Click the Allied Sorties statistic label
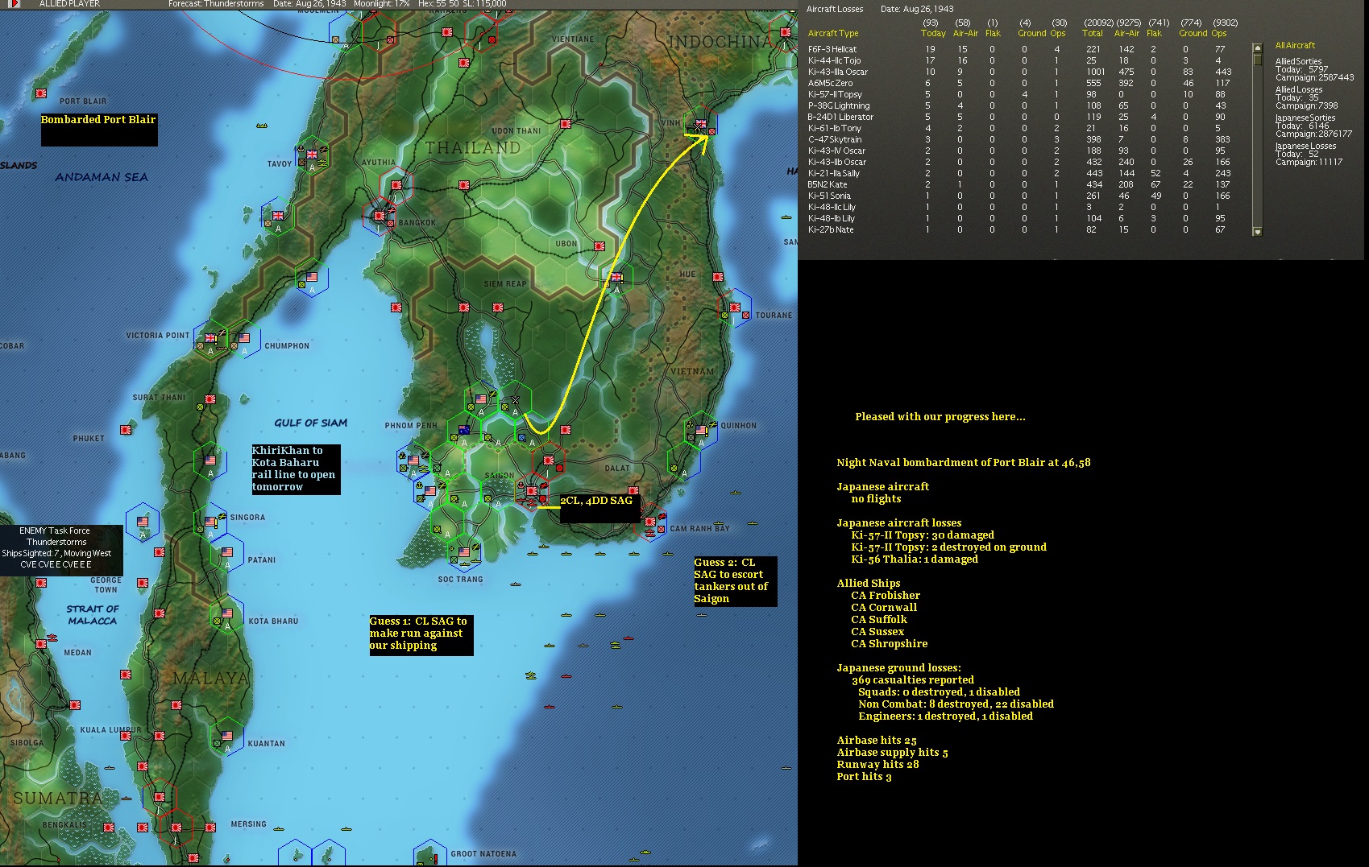Viewport: 1369px width, 867px height. click(1298, 61)
